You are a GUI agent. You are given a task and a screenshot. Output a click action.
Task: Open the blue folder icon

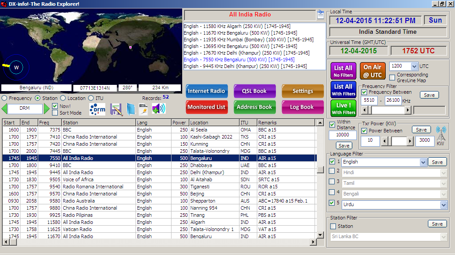pyautogui.click(x=131, y=109)
